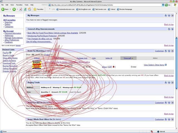The image size is (178, 133).
Task: Refresh the page with the toolbar Refresh icon
Action: [x=25, y=9]
